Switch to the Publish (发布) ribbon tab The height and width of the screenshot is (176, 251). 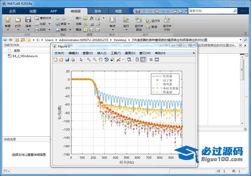click(x=98, y=11)
